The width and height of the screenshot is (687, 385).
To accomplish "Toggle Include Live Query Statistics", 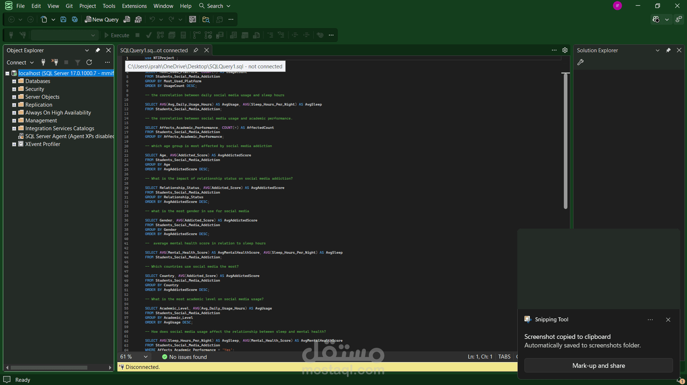I will pyautogui.click(x=208, y=35).
